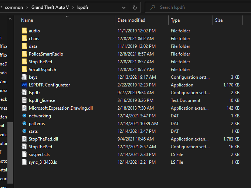This screenshot has width=251, height=188.
Task: Go to the common folder breadcrumb
Action: (14, 7)
